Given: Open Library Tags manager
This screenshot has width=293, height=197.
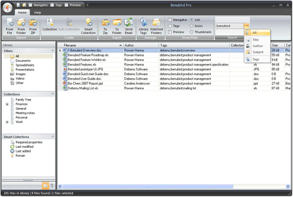Looking at the screenshot, I should (143, 26).
